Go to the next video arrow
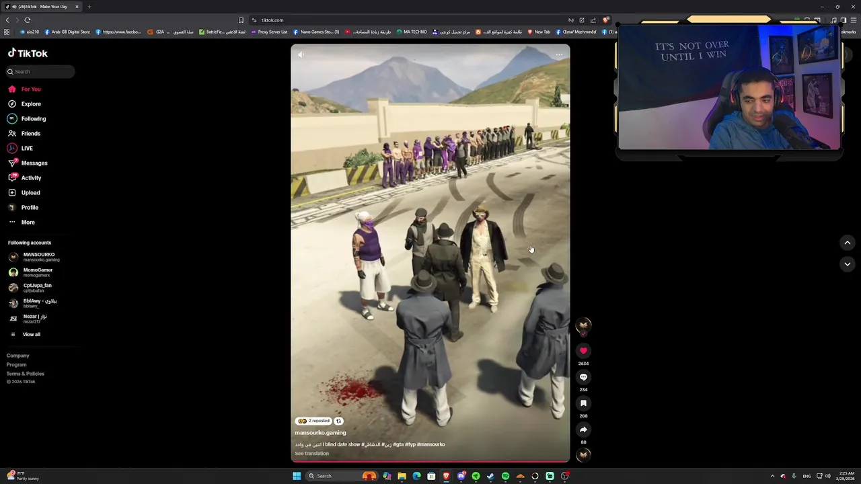Screen dimensions: 861x484 tap(848, 264)
